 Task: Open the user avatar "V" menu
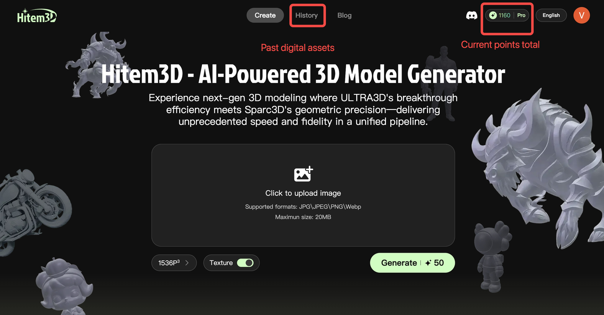(582, 15)
